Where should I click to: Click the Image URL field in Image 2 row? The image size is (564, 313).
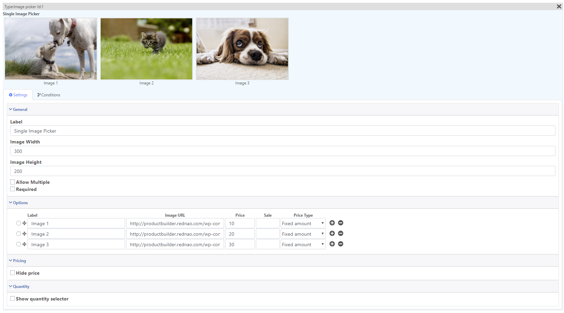pyautogui.click(x=175, y=234)
